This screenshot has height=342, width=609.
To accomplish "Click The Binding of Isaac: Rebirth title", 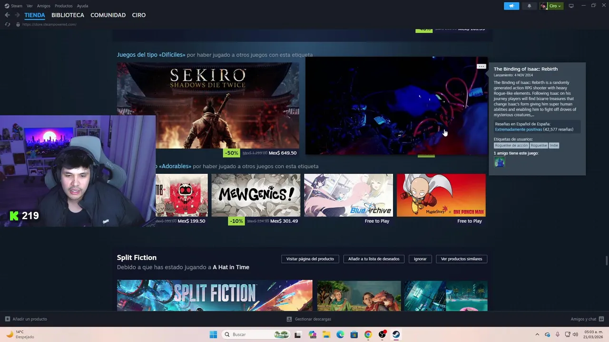I will tap(525, 69).
